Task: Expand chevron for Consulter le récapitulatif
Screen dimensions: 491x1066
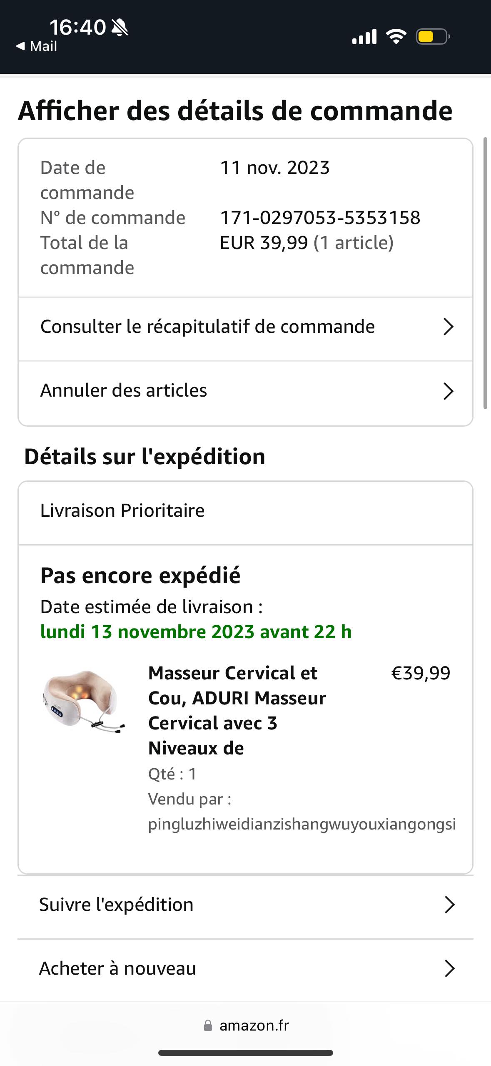Action: click(448, 327)
